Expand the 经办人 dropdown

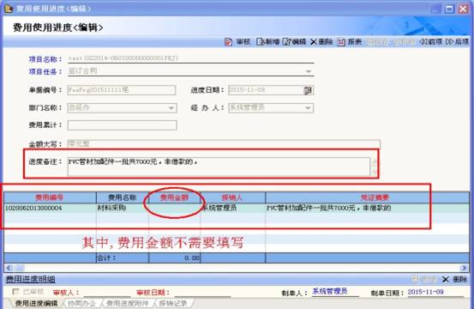308,108
